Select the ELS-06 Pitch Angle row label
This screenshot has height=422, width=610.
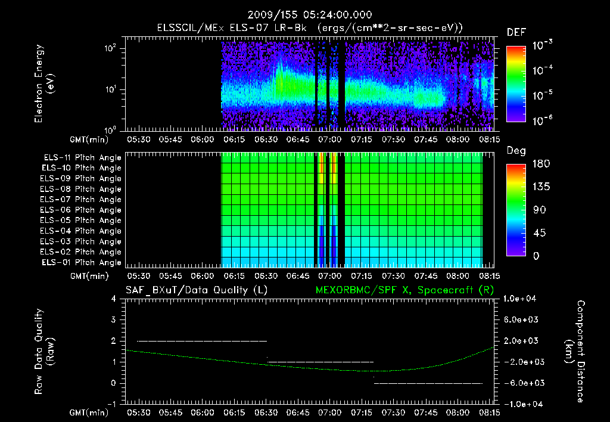80,210
